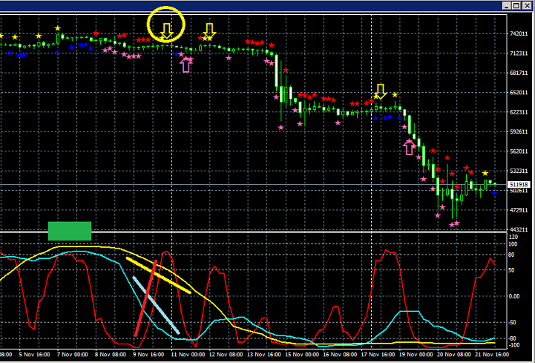
Task: Click the 472911 price scale value
Action: tap(519, 210)
